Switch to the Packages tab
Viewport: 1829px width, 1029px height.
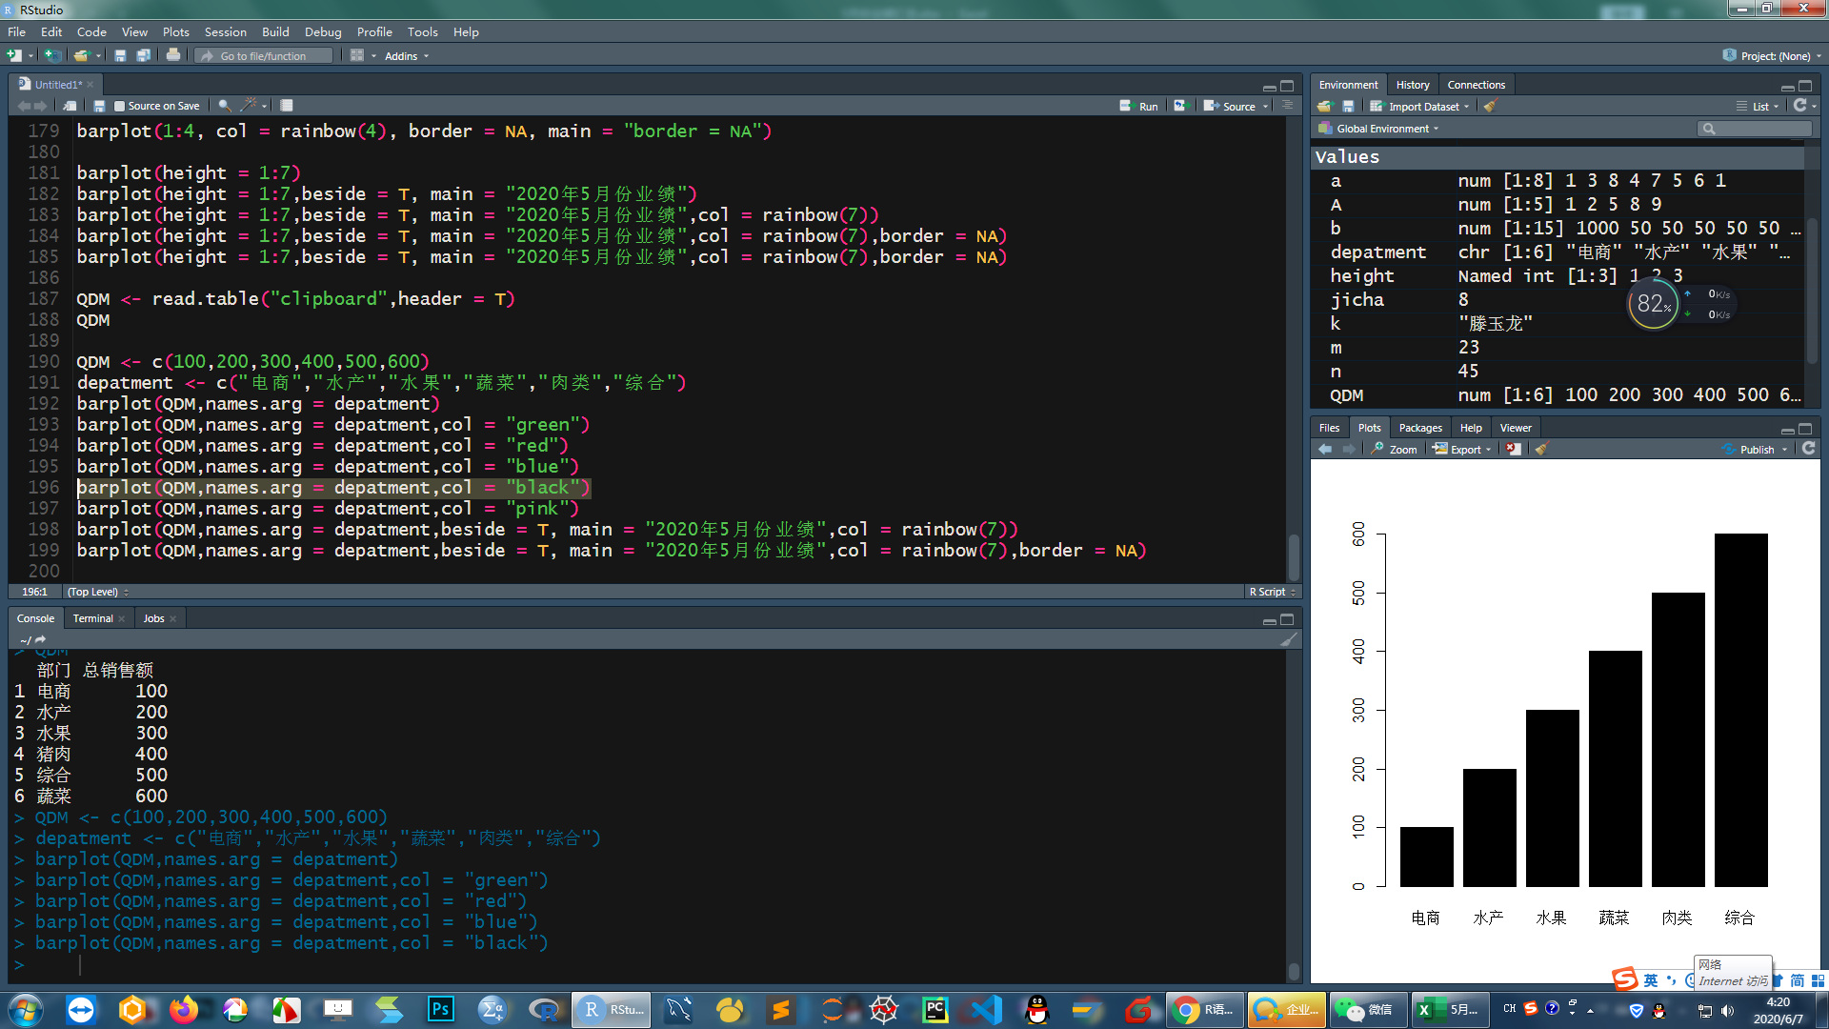[x=1420, y=428]
